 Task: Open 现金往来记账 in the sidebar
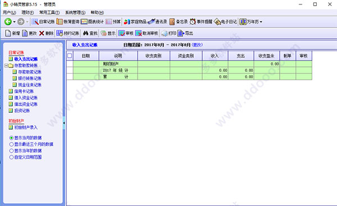coord(30,85)
